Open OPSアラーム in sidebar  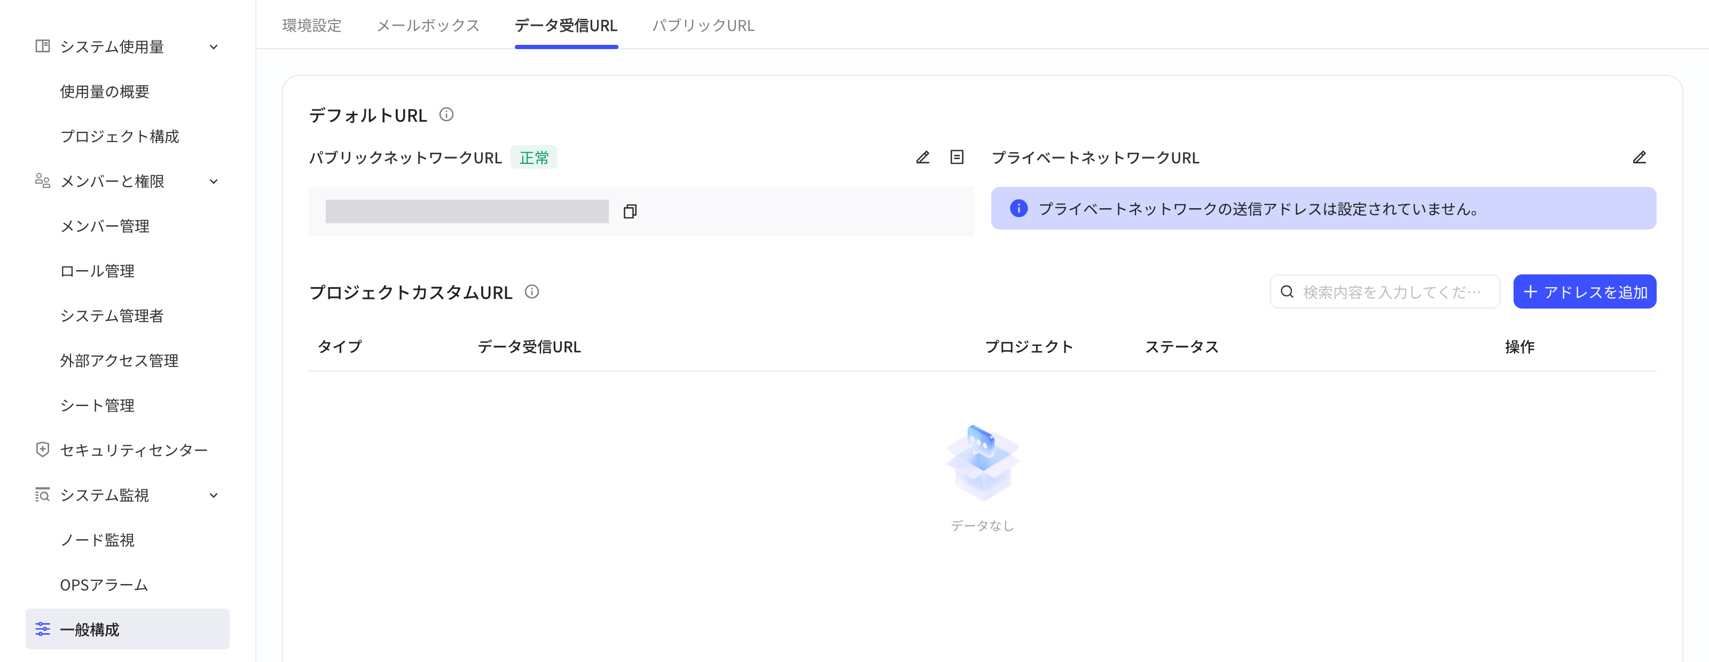coord(104,585)
